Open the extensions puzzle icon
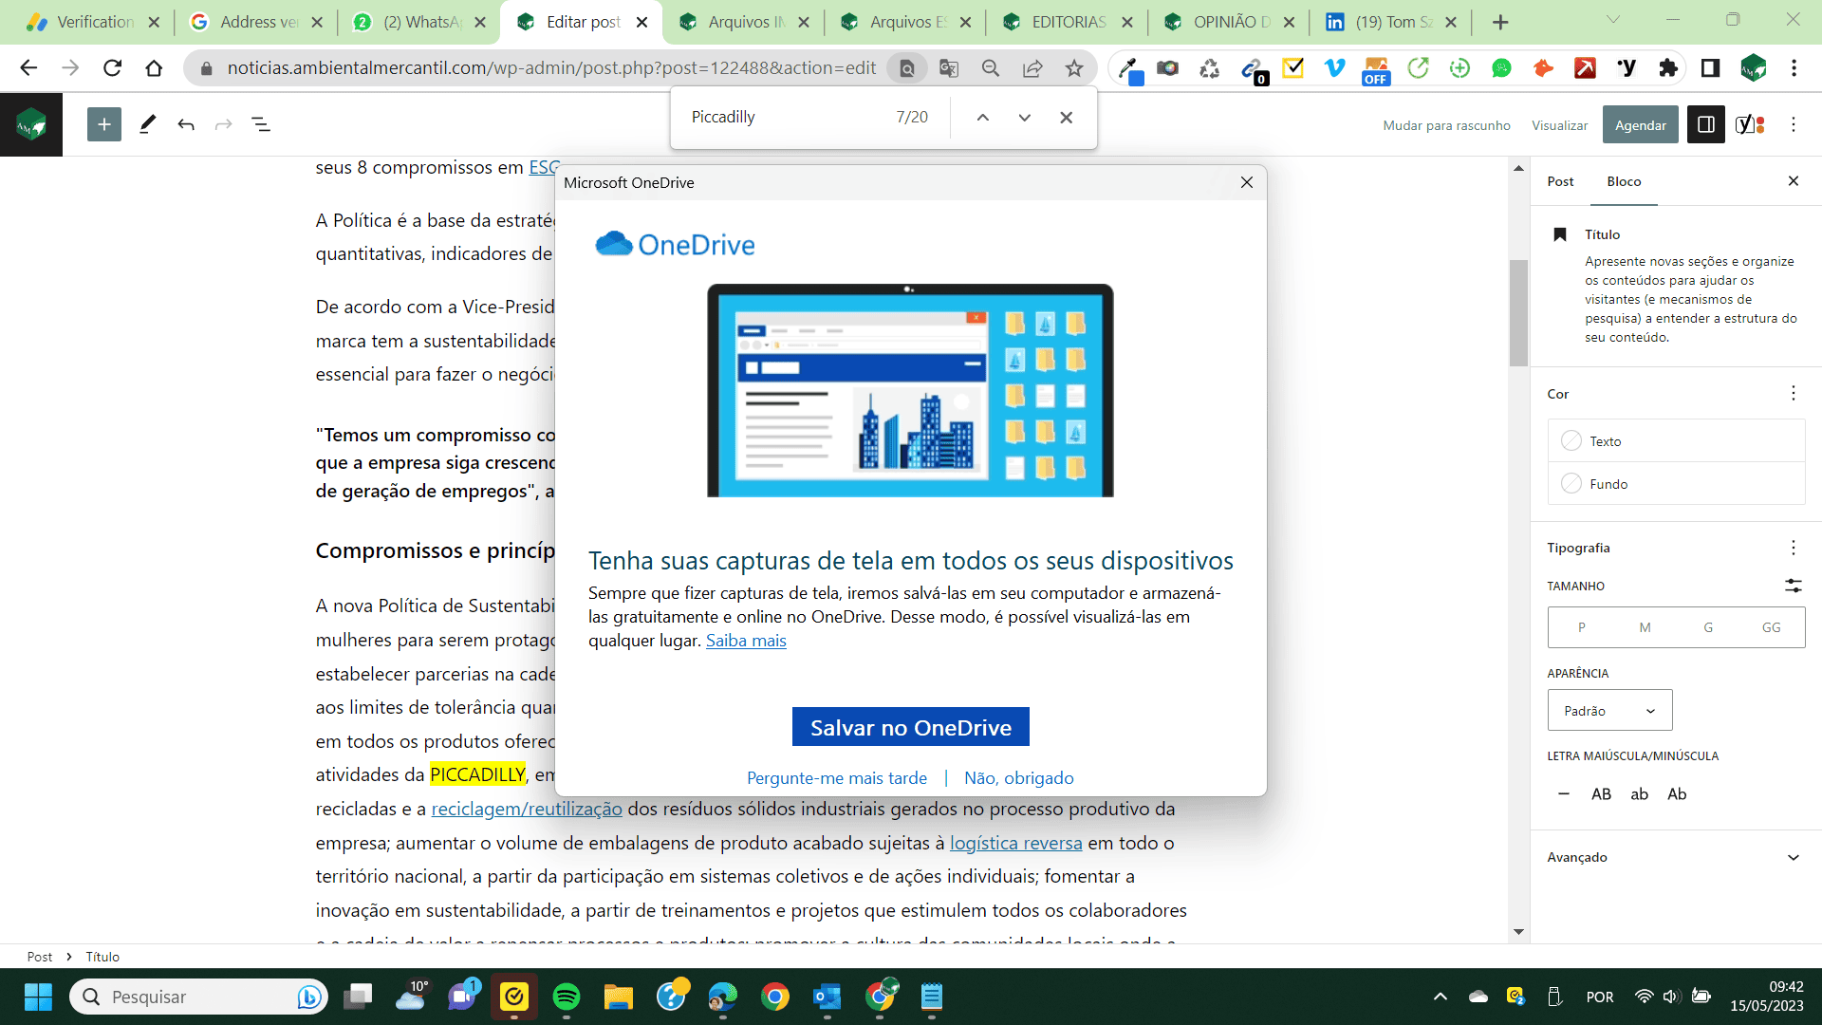This screenshot has height=1025, width=1822. (x=1668, y=67)
